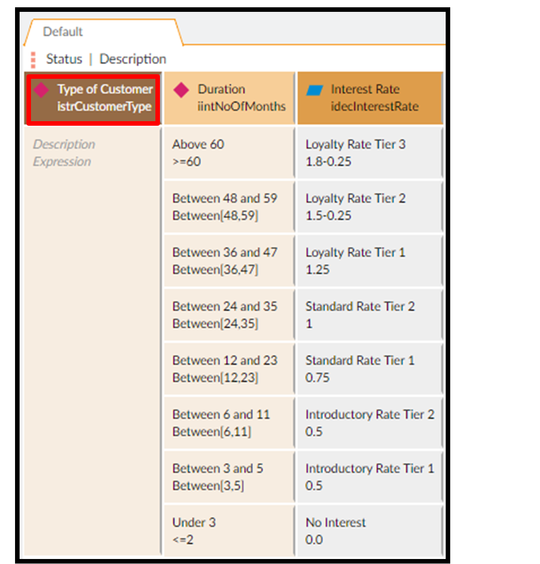Click the red dotted drag handle icon
Image resolution: width=540 pixels, height=564 pixels.
(33, 60)
